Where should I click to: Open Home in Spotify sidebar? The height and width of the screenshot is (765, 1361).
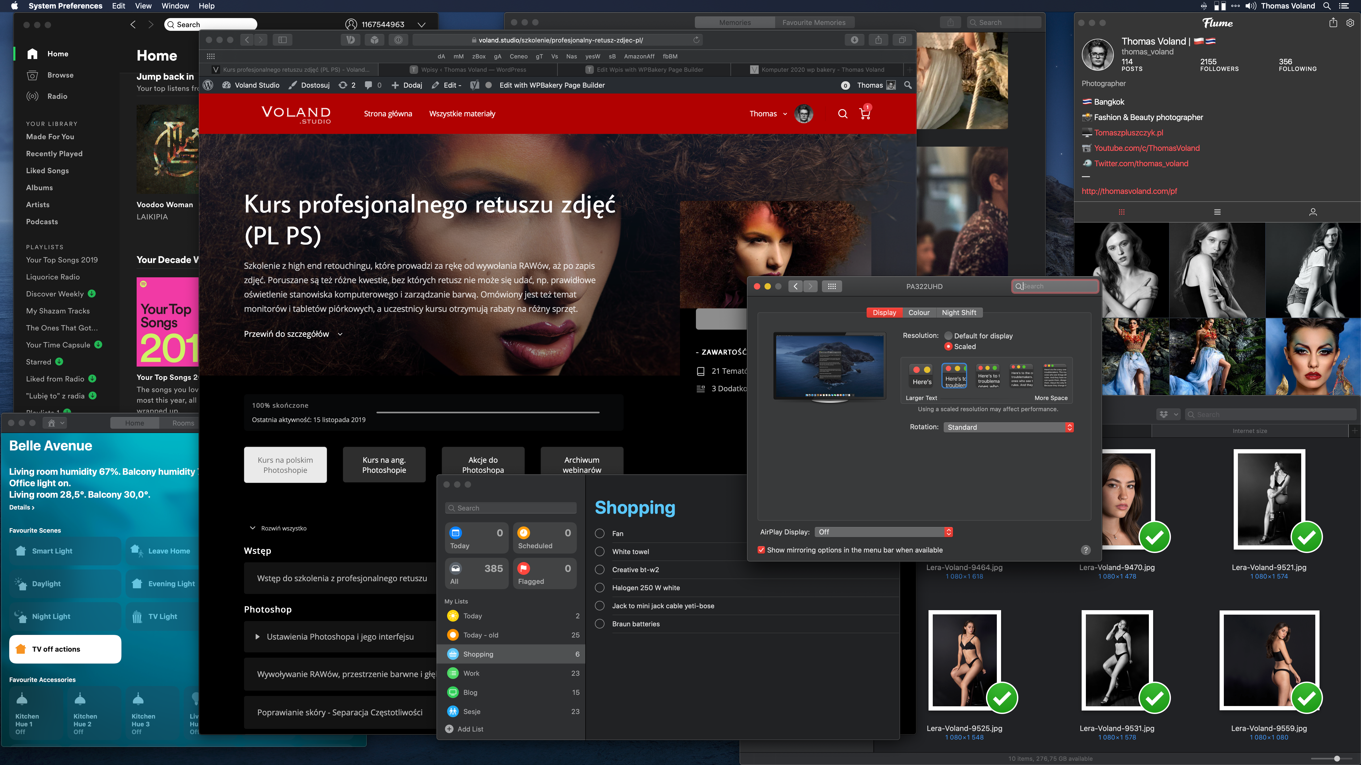57,54
